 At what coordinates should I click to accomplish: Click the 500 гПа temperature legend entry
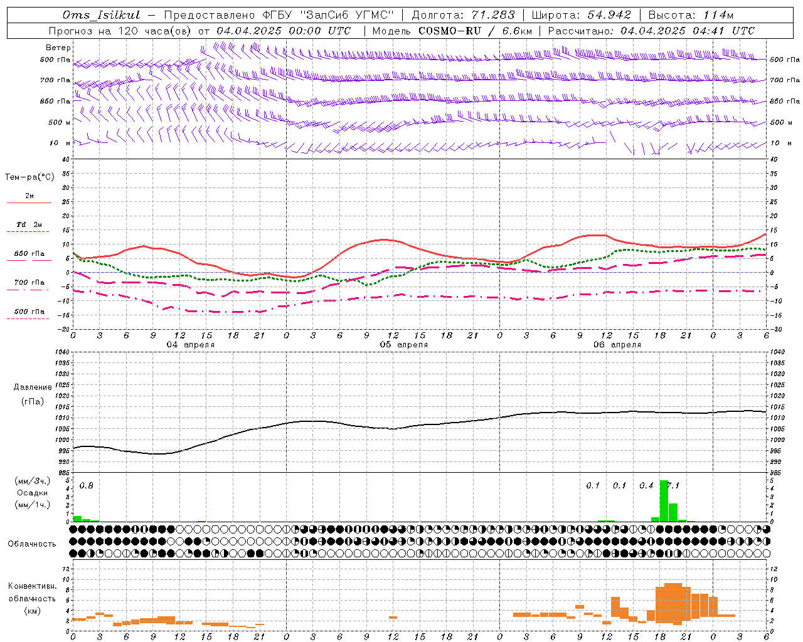click(29, 312)
